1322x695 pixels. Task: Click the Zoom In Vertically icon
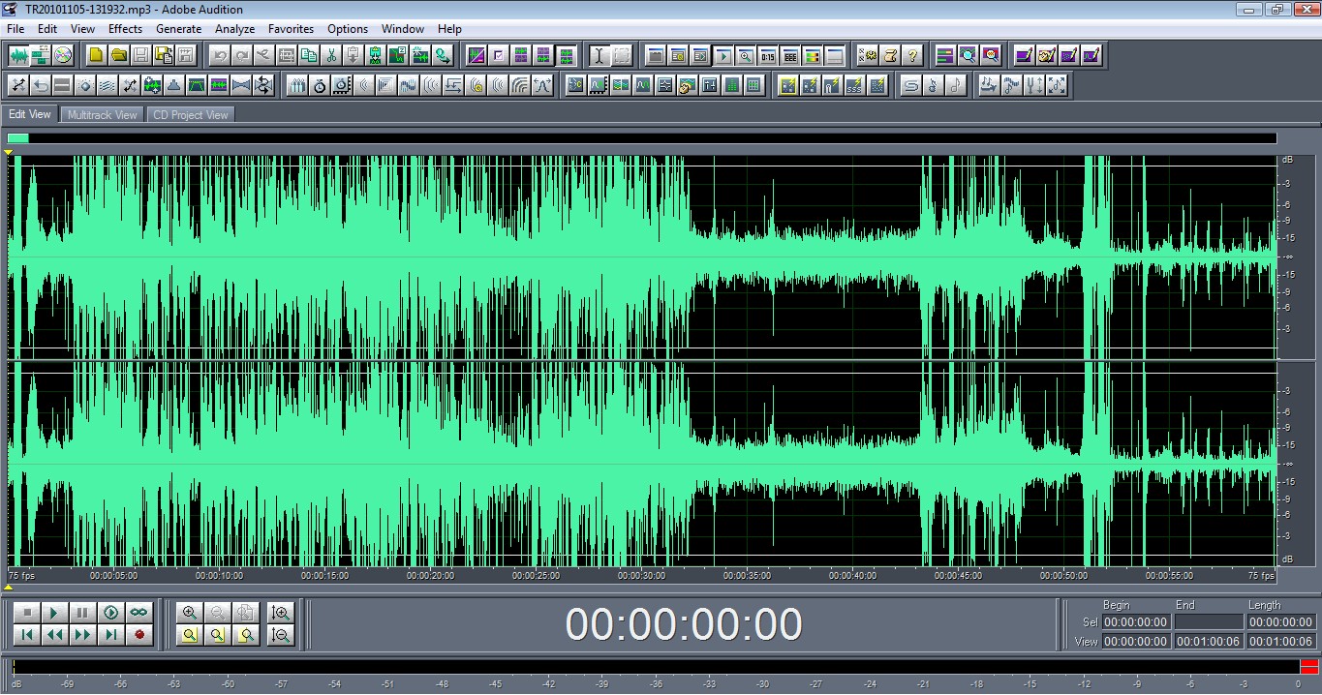tap(281, 613)
